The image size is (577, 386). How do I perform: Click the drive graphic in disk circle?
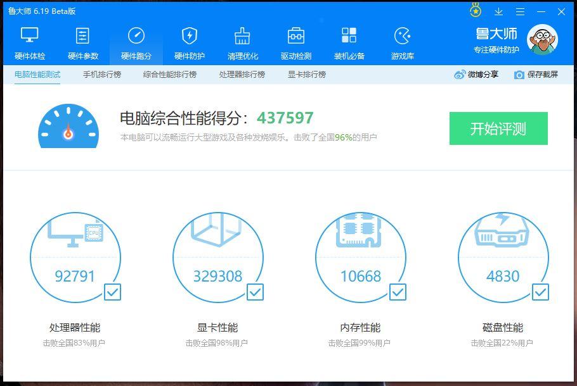click(501, 230)
